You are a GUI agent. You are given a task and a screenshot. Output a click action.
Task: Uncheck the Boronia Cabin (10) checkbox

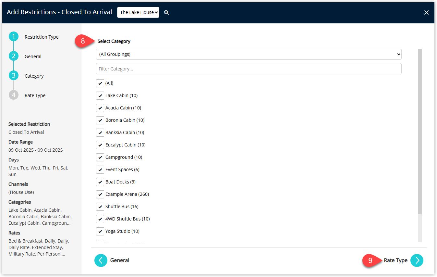(x=100, y=120)
